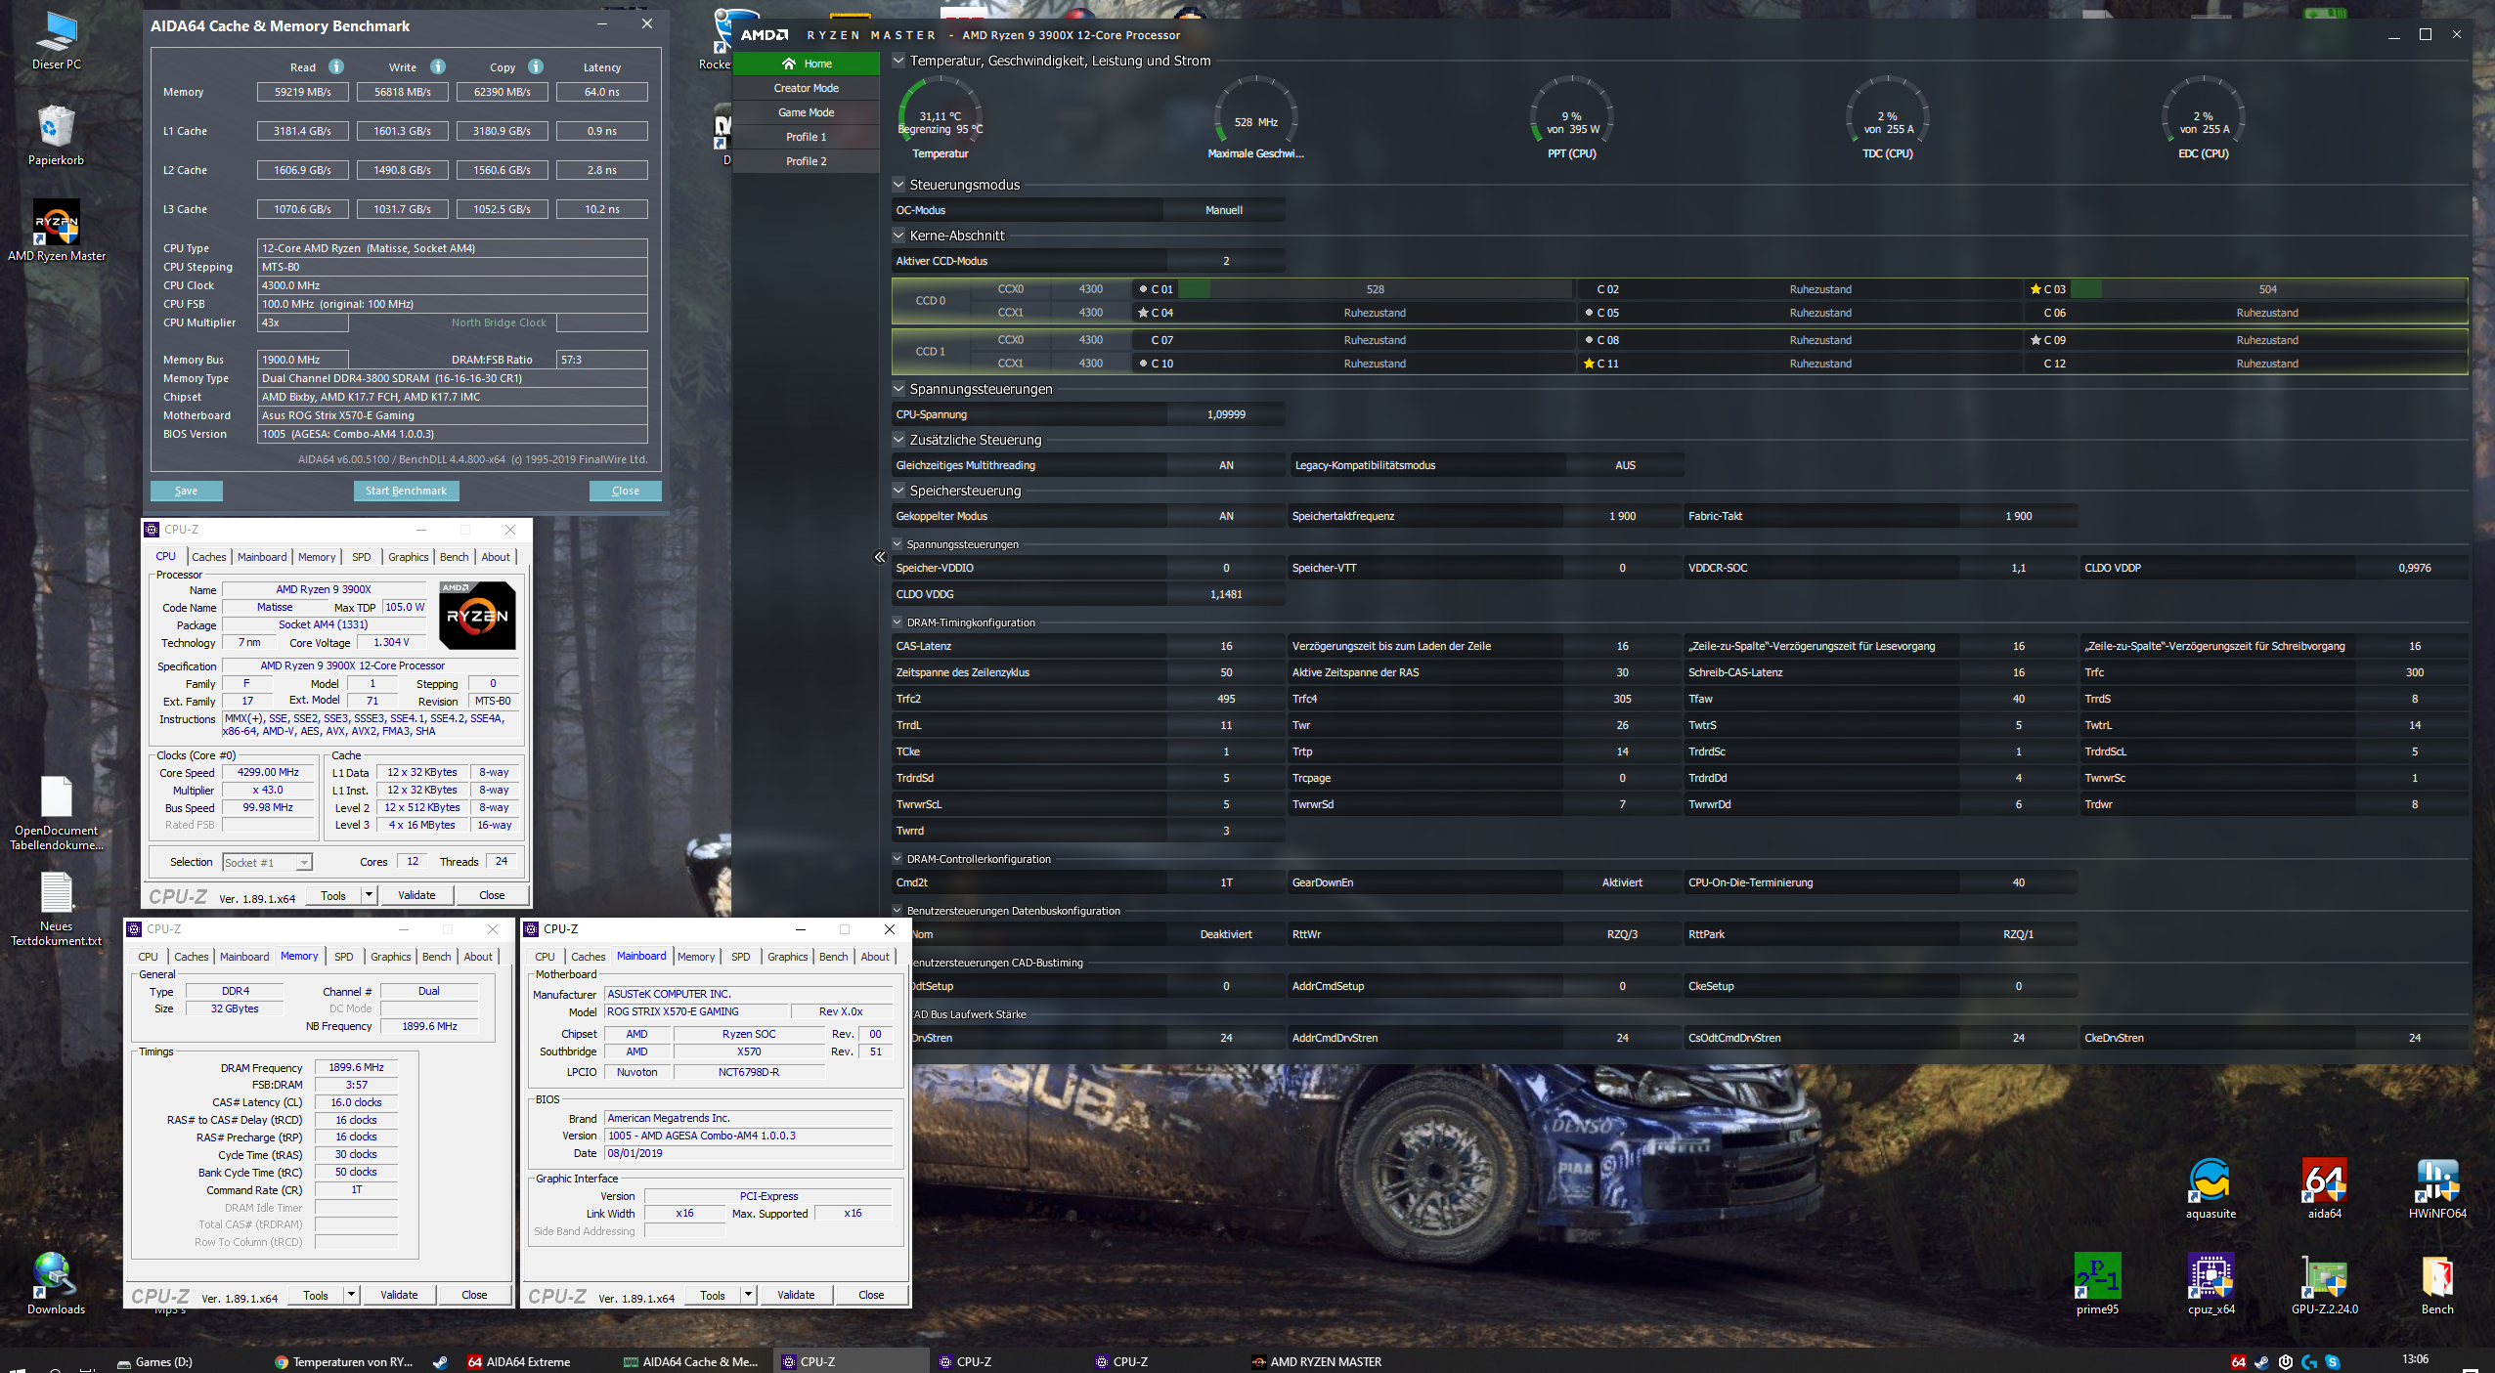Image resolution: width=2495 pixels, height=1373 pixels.
Task: Click the Start Benchmark button
Action: (406, 491)
